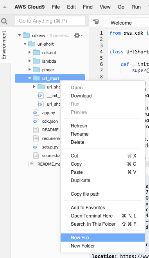Choose Rename in the context menu
The height and width of the screenshot is (258, 149).
click(80, 134)
